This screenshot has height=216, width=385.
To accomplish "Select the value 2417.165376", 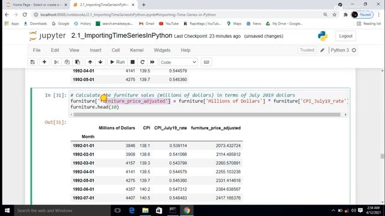I will pyautogui.click(x=229, y=198).
